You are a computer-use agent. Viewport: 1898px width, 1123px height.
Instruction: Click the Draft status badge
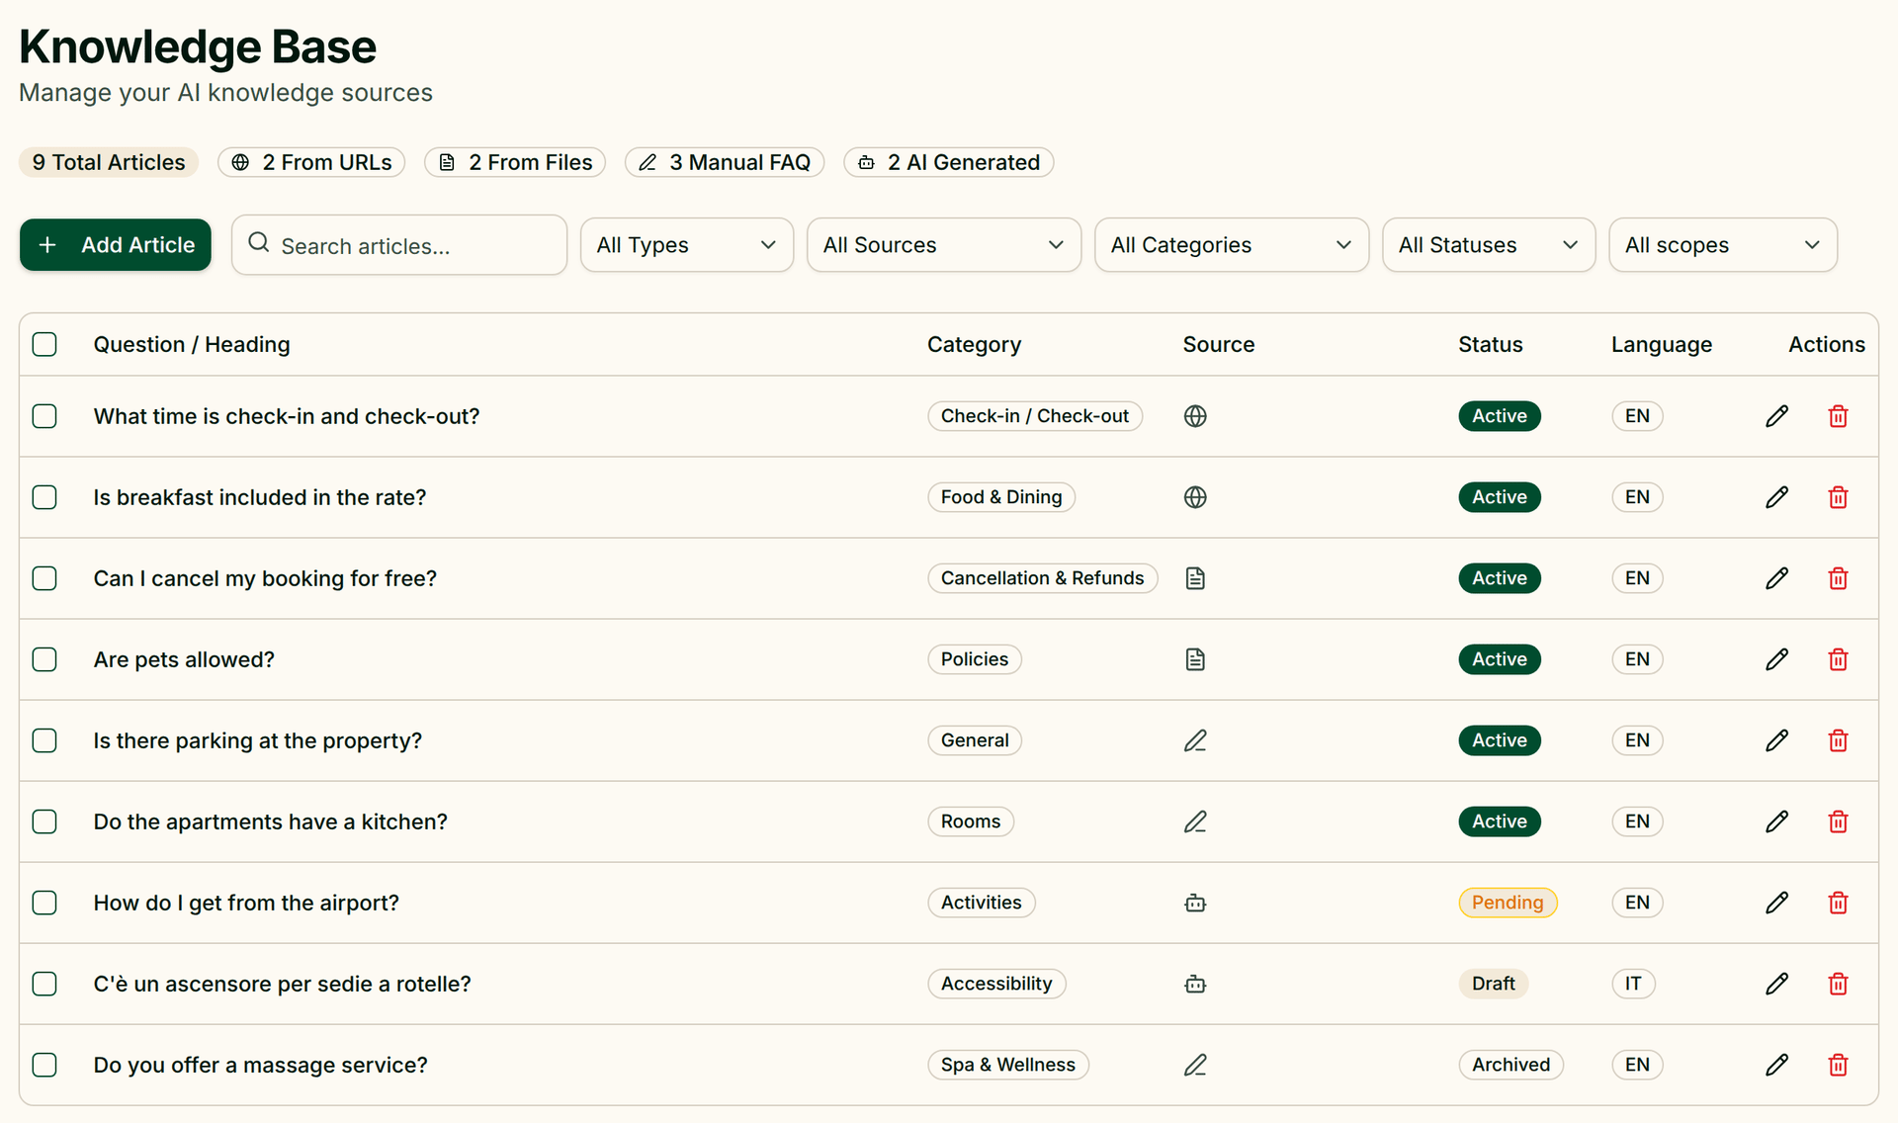(1493, 984)
